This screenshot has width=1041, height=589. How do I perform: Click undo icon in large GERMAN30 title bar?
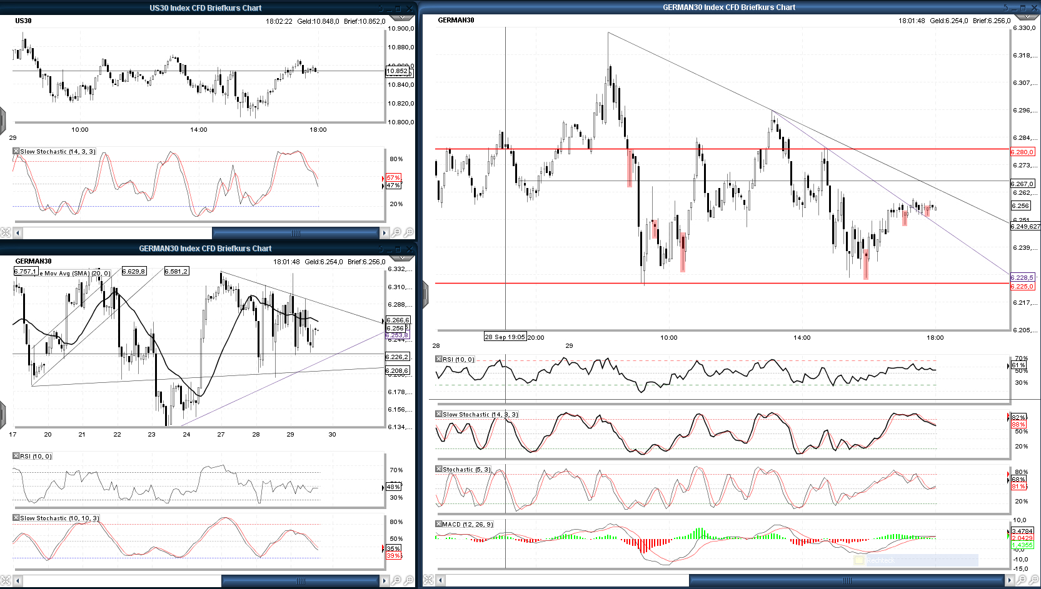click(1006, 7)
